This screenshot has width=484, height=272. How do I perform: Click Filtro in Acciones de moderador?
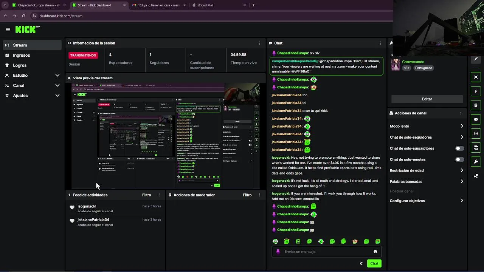(247, 195)
